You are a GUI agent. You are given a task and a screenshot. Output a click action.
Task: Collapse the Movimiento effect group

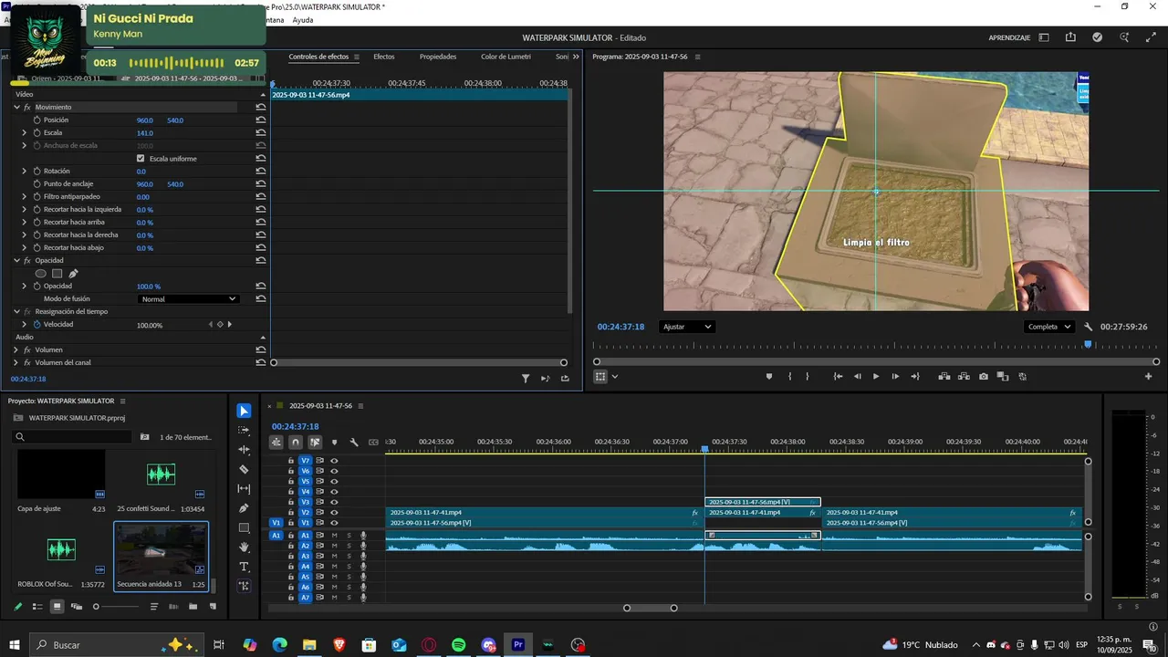16,108
